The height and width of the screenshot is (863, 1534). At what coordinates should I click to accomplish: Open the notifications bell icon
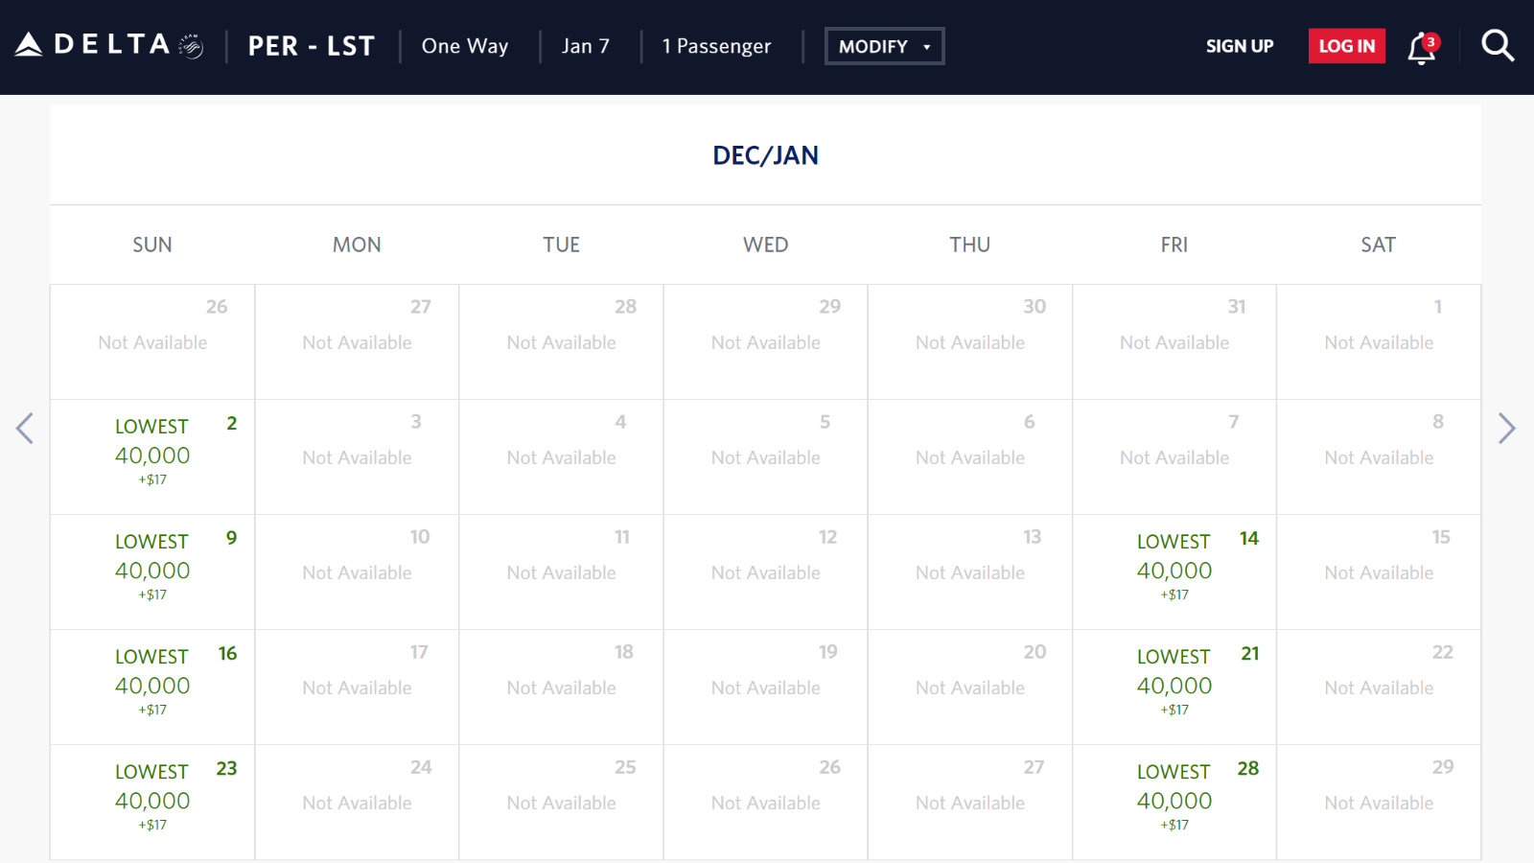(x=1423, y=47)
